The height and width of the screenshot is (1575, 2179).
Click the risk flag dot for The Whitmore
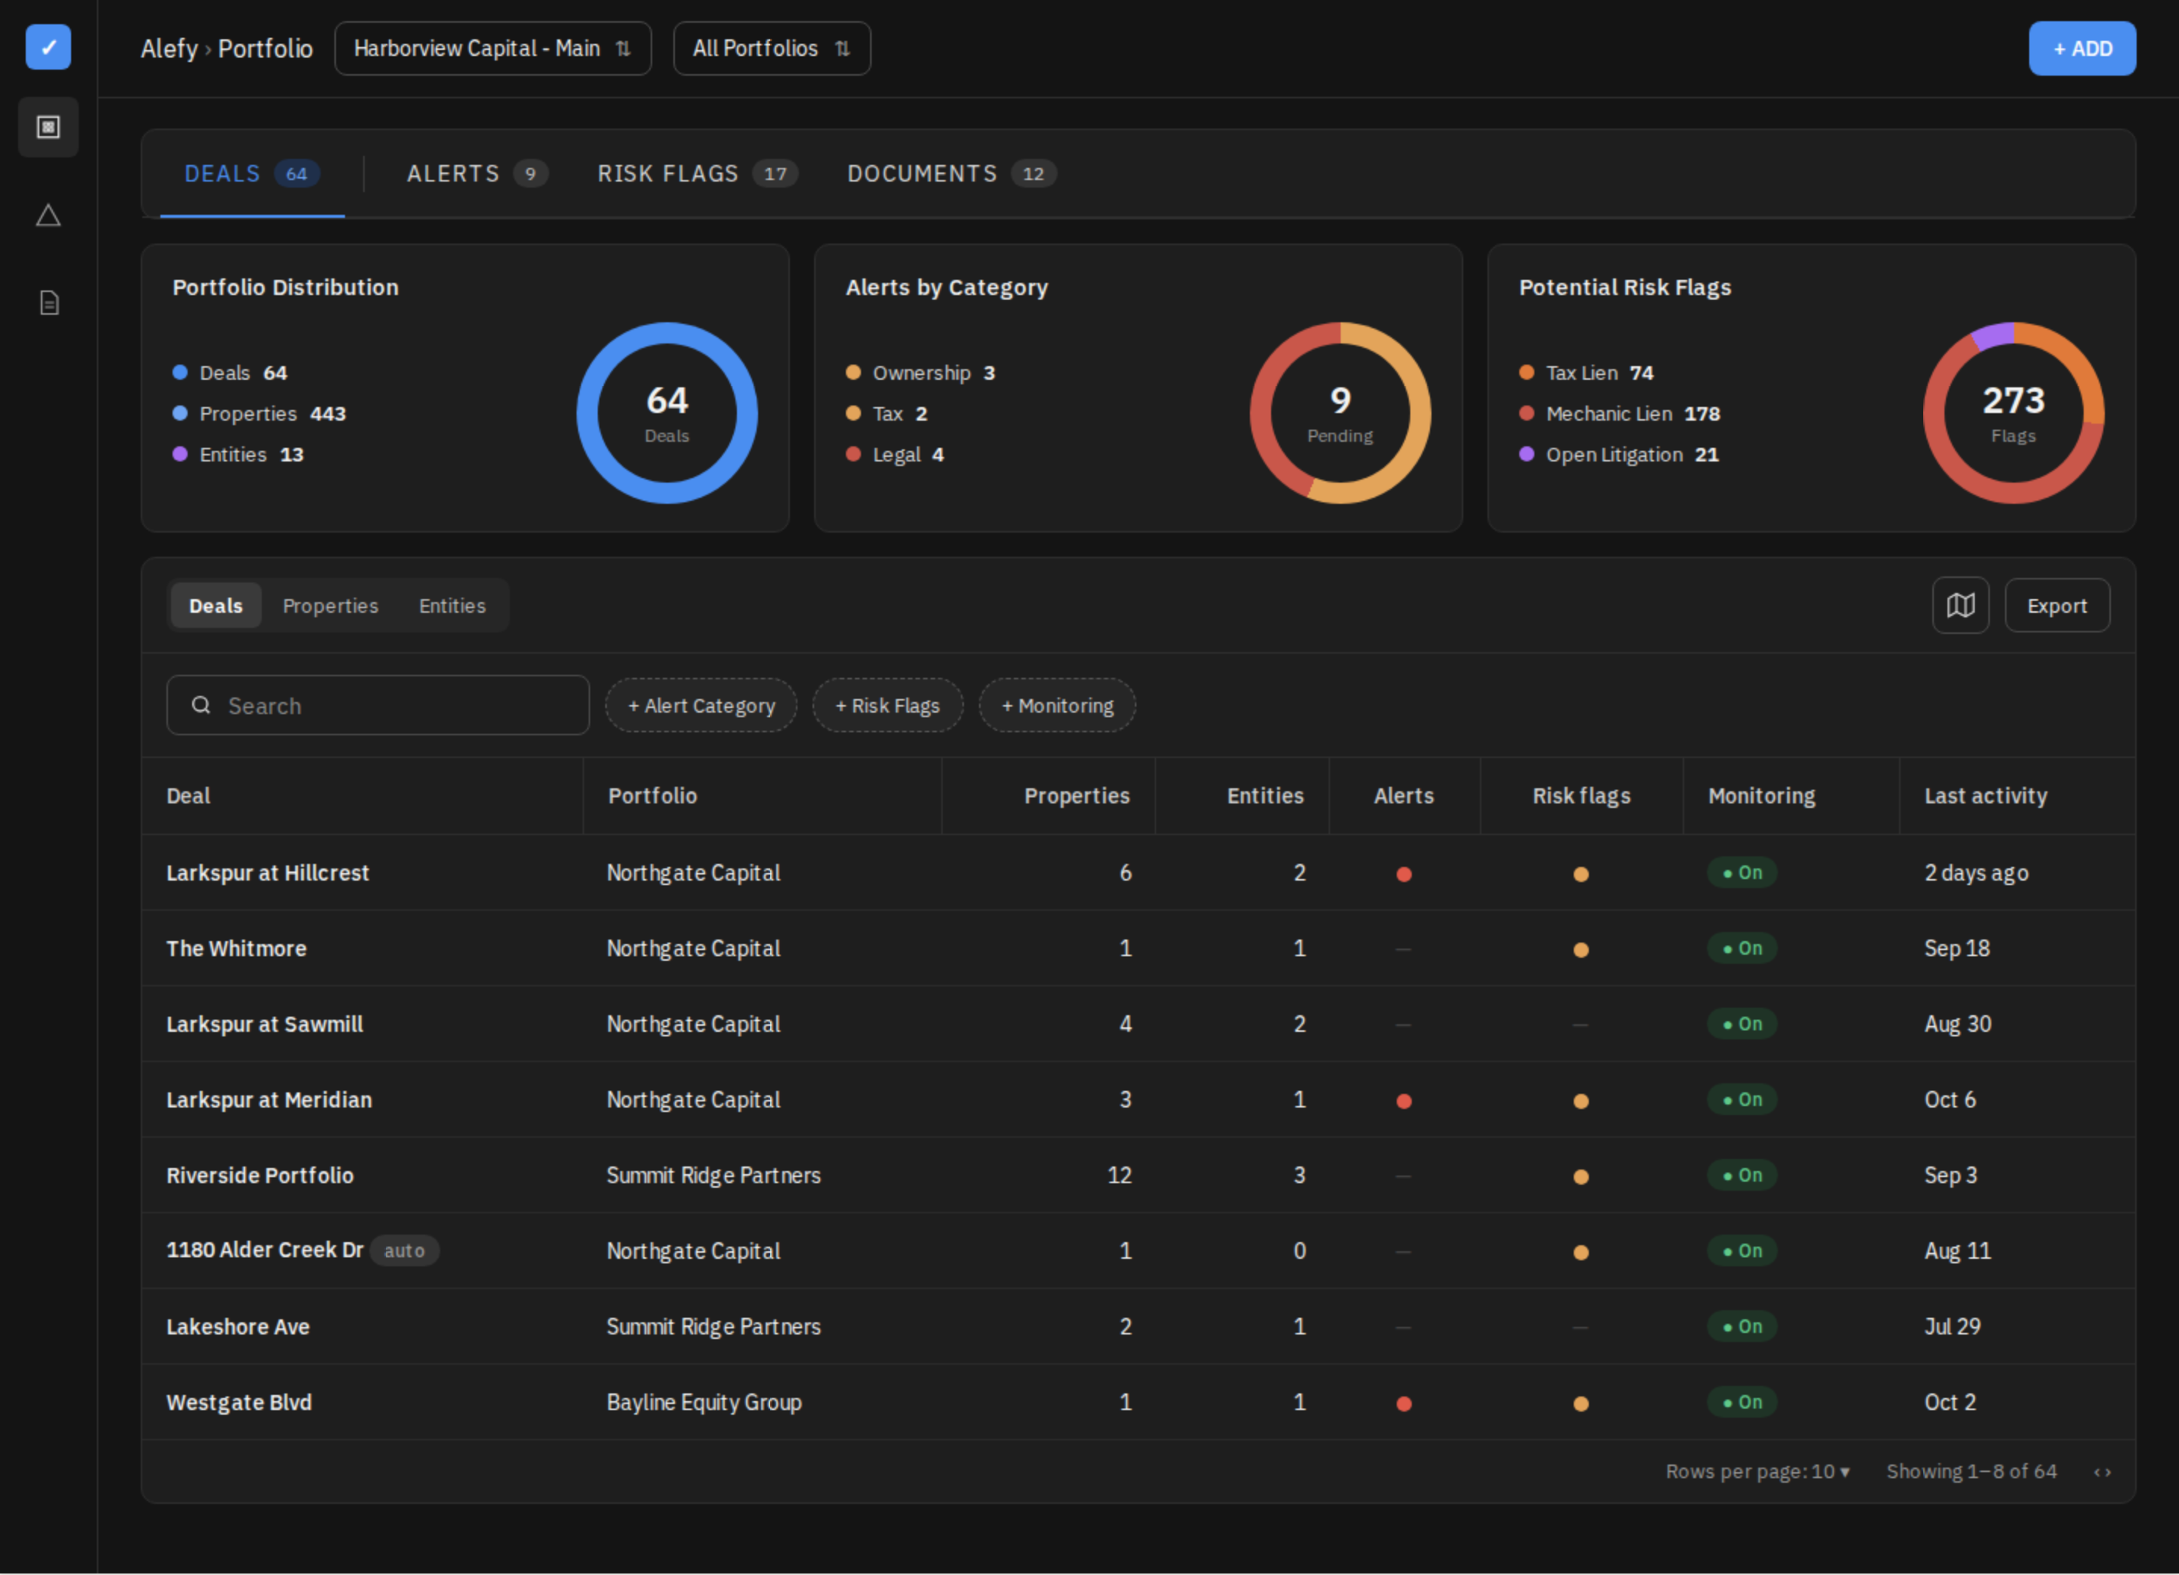click(1581, 950)
